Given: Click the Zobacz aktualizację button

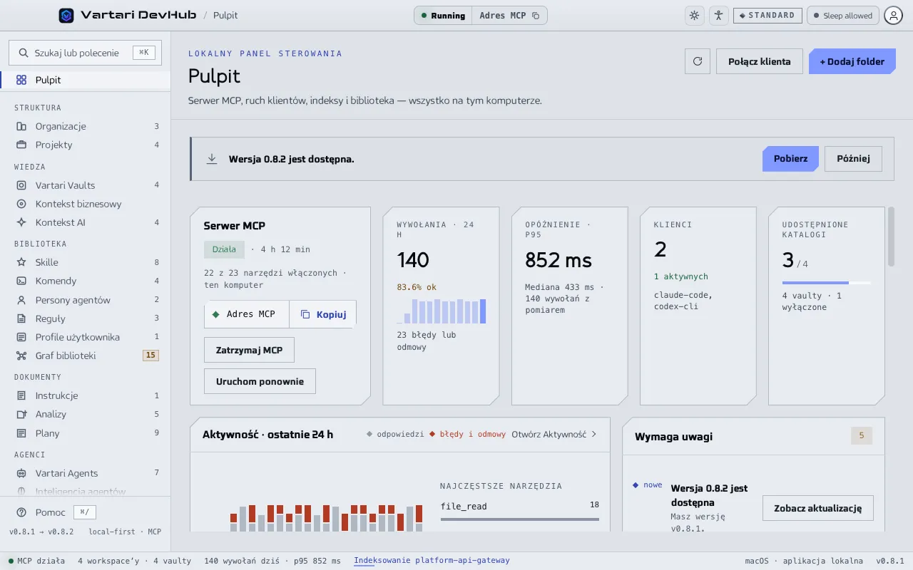Looking at the screenshot, I should [x=818, y=508].
